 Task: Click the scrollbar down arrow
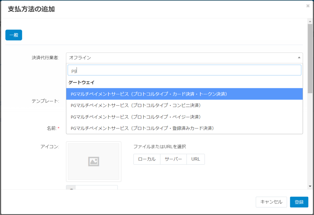pyautogui.click(x=310, y=186)
